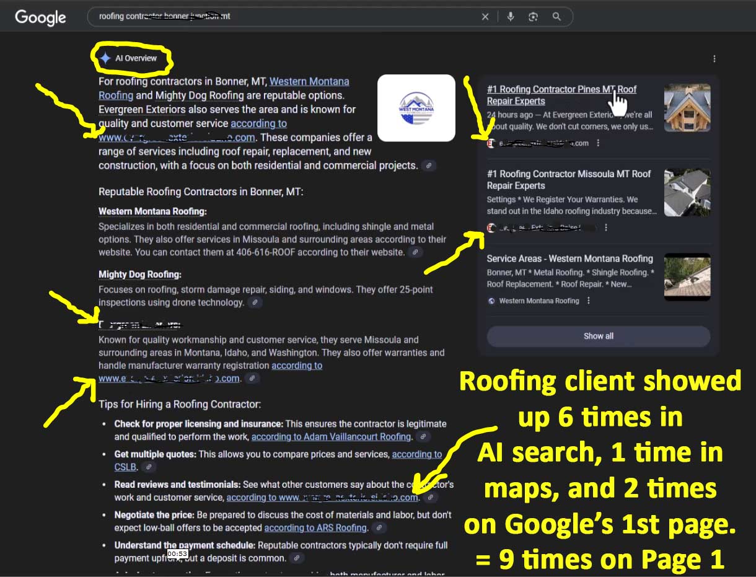
Task: Start voice search with microphone icon
Action: tap(511, 17)
